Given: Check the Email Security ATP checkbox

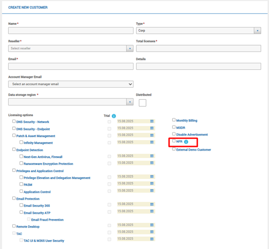Looking at the screenshot, I should (21, 212).
